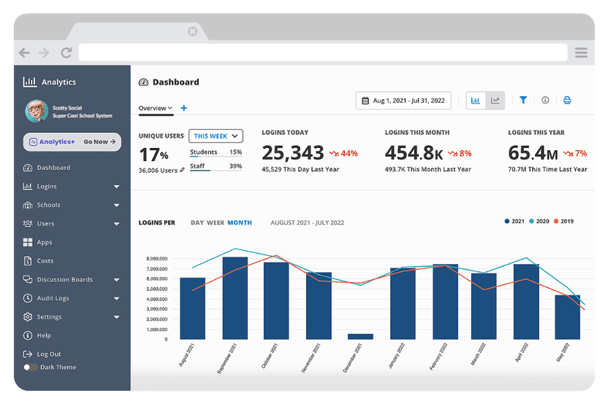Reload the page in browser
Screen dimensions: 605x412
point(66,53)
